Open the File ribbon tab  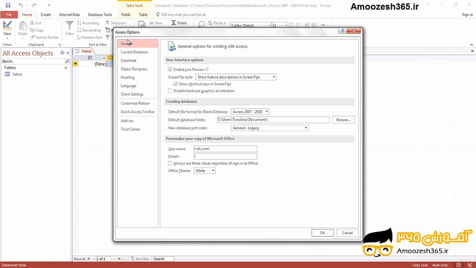point(9,14)
